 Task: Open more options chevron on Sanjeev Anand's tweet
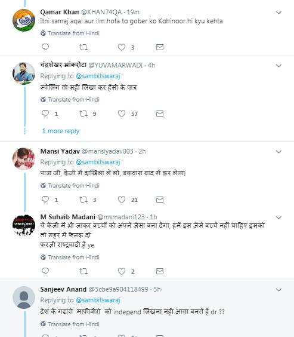click(278, 290)
